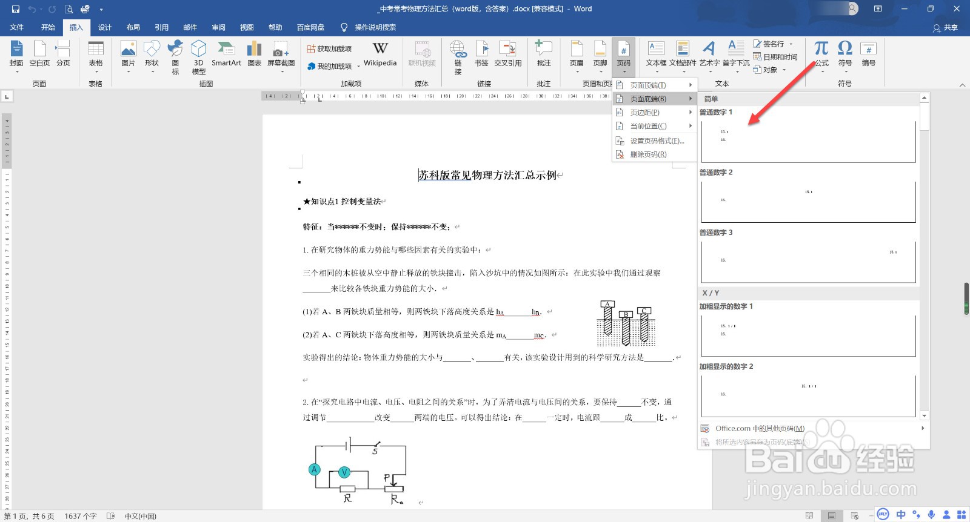This screenshot has height=522, width=970.
Task: Select Plain Number 2 (普通数字 2) thumbnail
Action: (x=808, y=202)
